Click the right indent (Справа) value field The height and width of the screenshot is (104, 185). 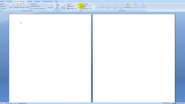[77, 8]
